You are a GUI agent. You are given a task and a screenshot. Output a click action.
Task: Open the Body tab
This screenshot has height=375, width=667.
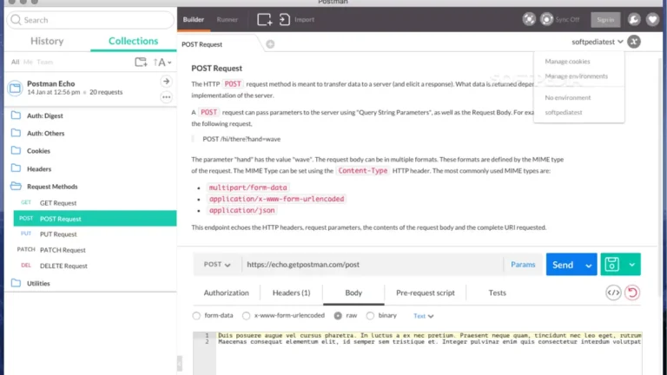point(353,293)
